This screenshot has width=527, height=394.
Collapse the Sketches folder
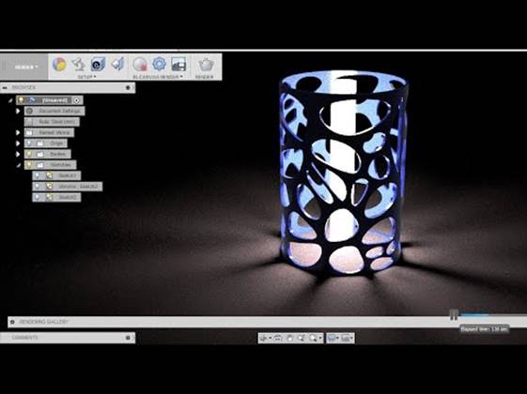tap(19, 165)
